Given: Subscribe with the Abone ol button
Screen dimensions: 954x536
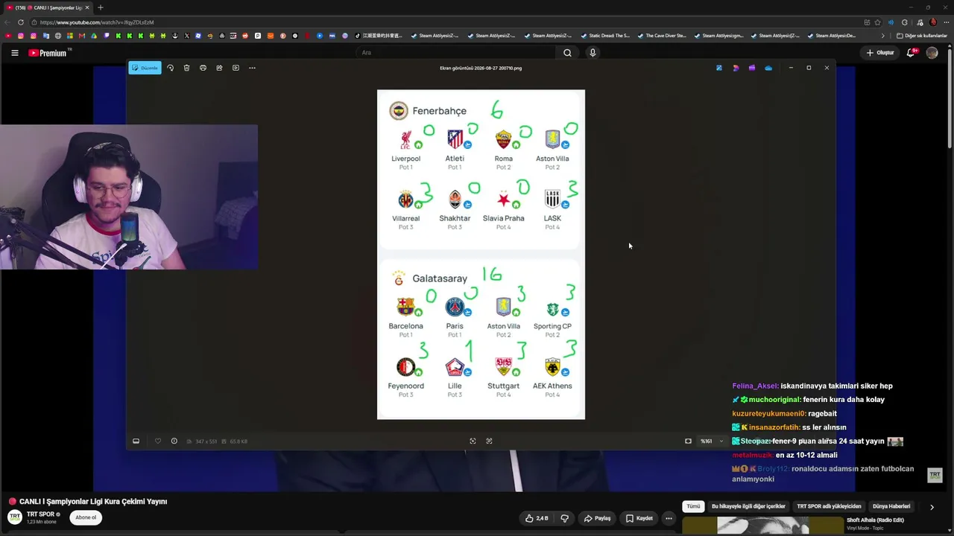Looking at the screenshot, I should 86,517.
